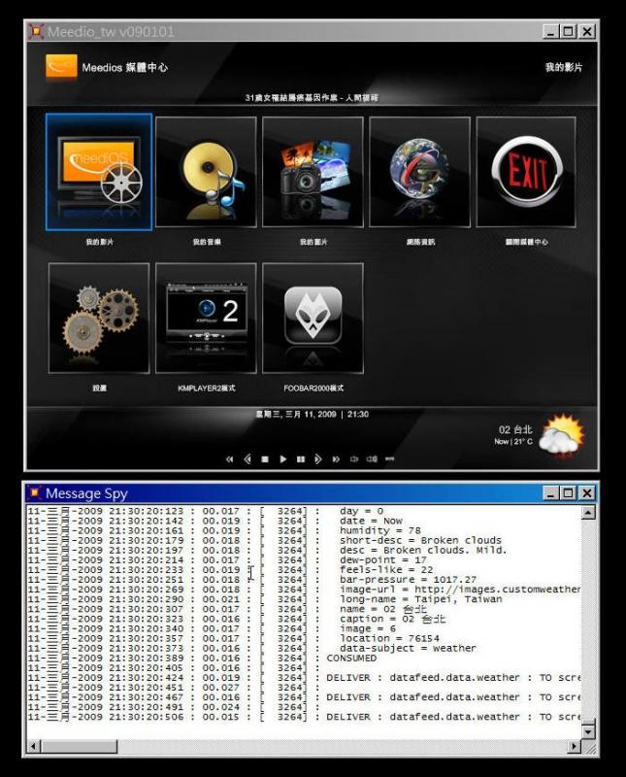Click the mute icon after the volume icons
626x777 pixels.
[x=390, y=458]
